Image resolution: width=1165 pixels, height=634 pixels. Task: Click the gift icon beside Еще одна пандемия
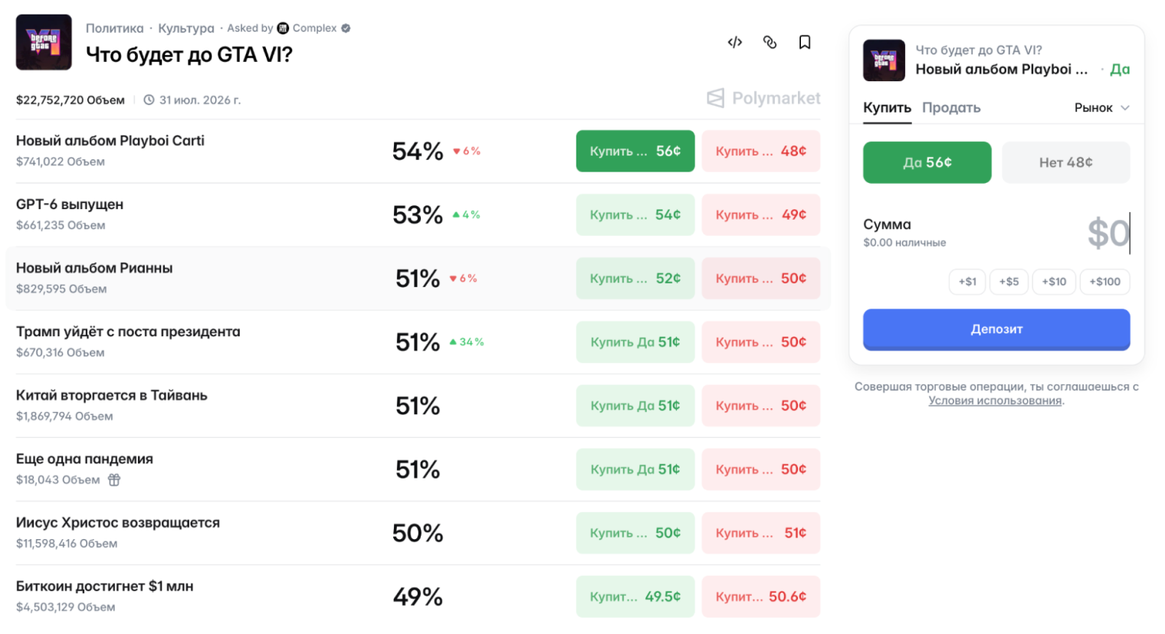[114, 480]
